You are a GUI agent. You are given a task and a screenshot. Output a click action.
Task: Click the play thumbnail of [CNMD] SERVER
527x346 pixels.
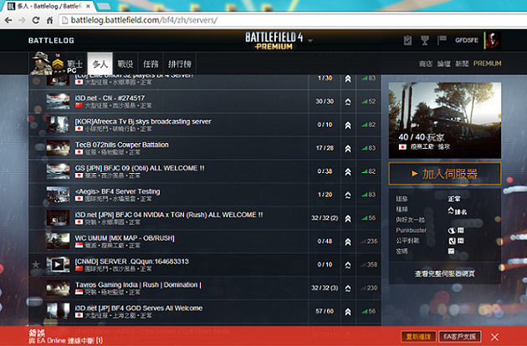pos(58,265)
